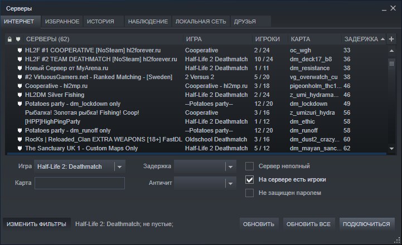Select Potatoes party - dm_runoff only server
The image size is (402, 245).
point(67,130)
